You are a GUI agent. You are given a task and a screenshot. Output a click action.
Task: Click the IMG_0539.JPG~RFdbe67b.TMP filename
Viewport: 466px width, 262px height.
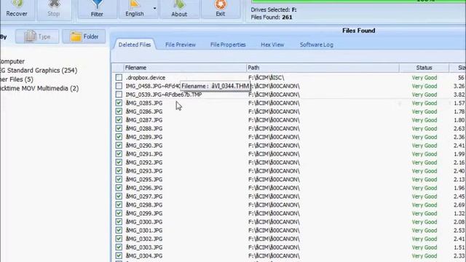coord(164,95)
